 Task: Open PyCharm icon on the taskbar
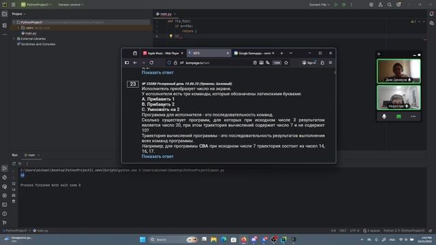pyautogui.click(x=283, y=240)
